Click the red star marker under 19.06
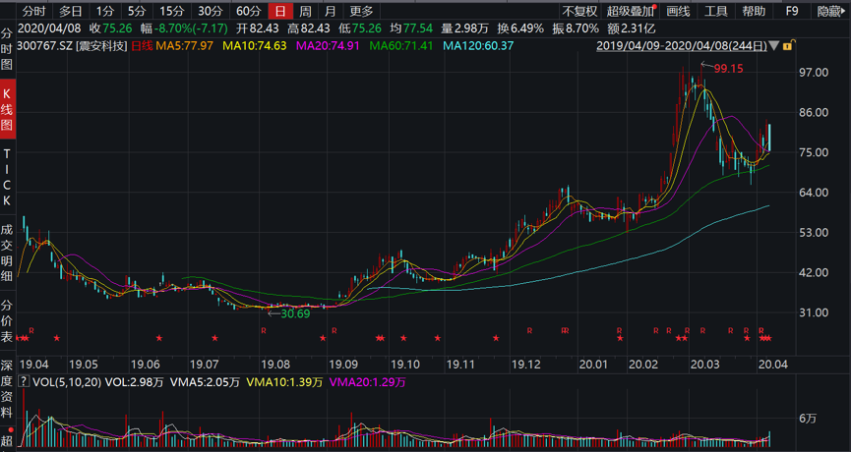The width and height of the screenshot is (851, 452). [158, 339]
